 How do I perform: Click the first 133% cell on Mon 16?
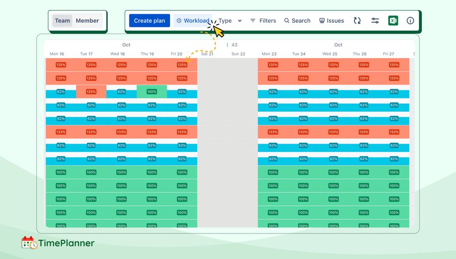click(x=61, y=132)
